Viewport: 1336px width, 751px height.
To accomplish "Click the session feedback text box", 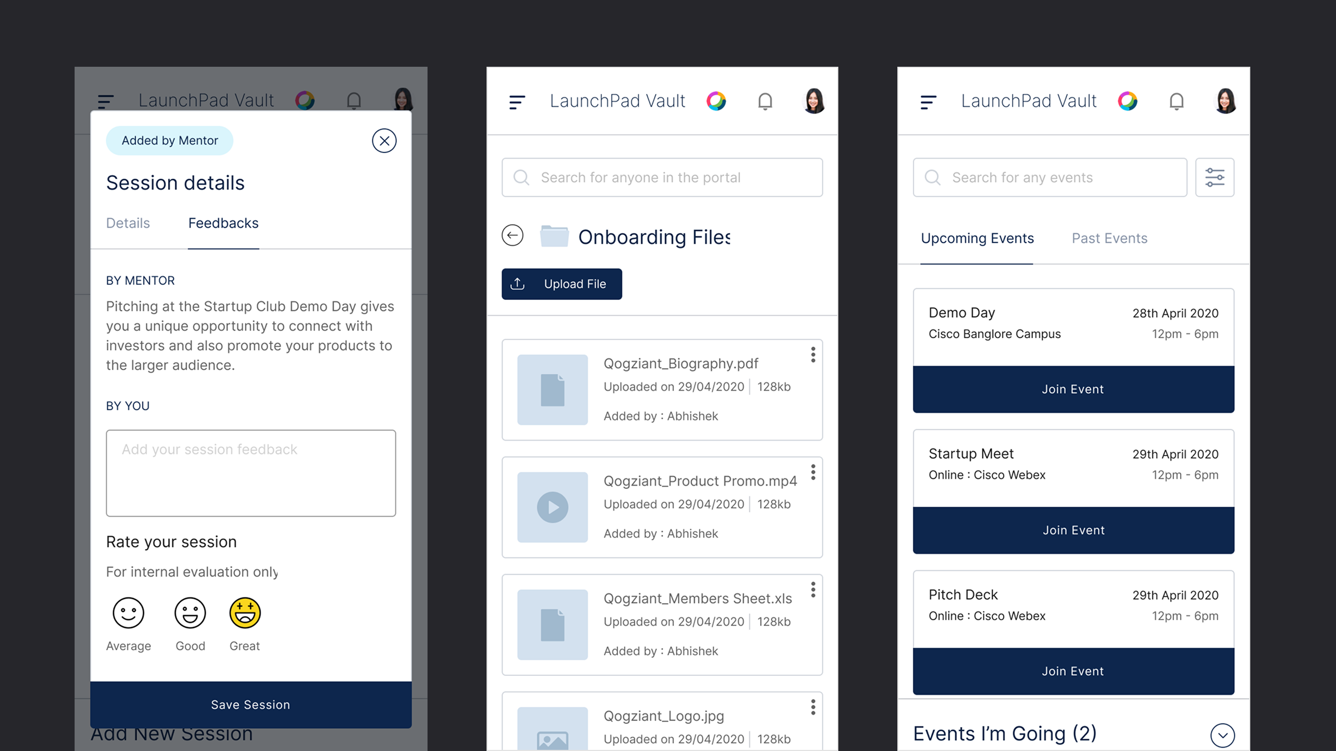I will point(251,473).
